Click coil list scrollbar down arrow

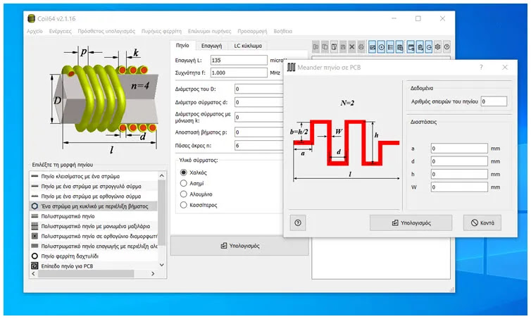pyautogui.click(x=161, y=265)
